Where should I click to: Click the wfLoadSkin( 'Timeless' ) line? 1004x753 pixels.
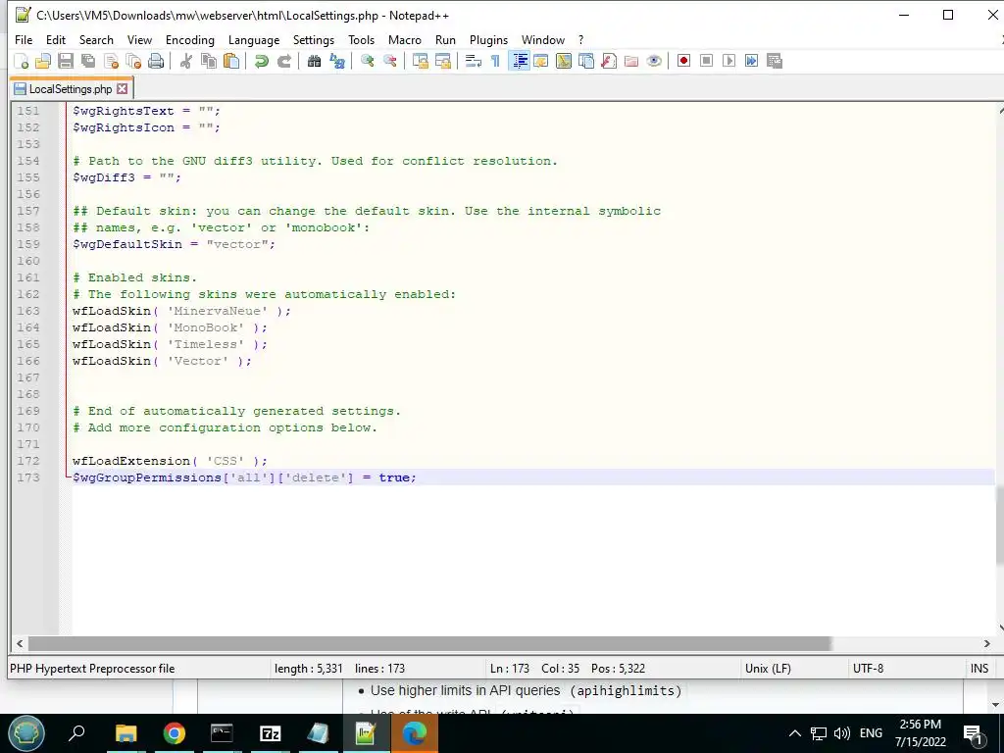tap(170, 344)
